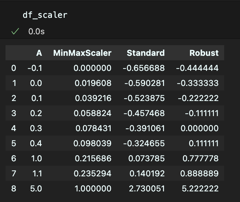Screen dimensions: 240x202
Task: Click A value 0.4
Action: [x=36, y=143]
